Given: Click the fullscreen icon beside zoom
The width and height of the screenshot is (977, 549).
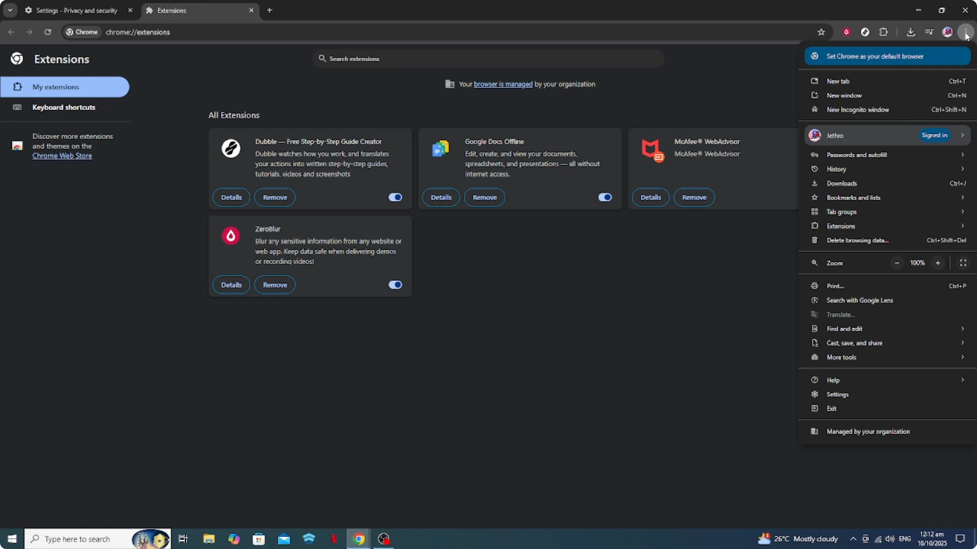Looking at the screenshot, I should (x=963, y=263).
